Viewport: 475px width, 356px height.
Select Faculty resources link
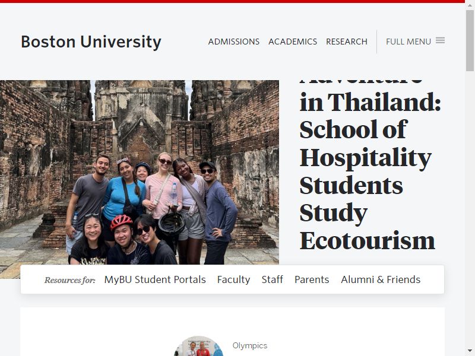233,279
